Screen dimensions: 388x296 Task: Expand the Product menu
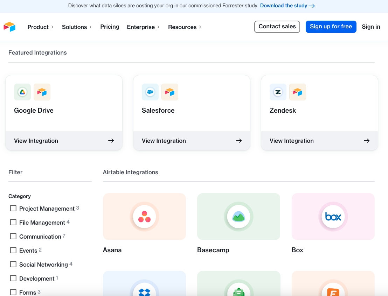coord(40,27)
